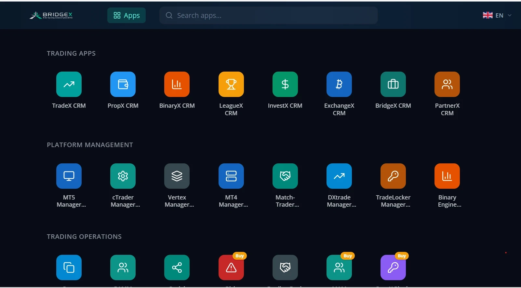Image resolution: width=521 pixels, height=288 pixels.
Task: Open the PartnerX CRM app
Action: point(447,84)
